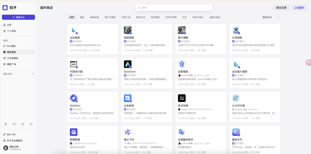
Task: Click the 团队空间 section label
Action: pyautogui.click(x=8, y=74)
